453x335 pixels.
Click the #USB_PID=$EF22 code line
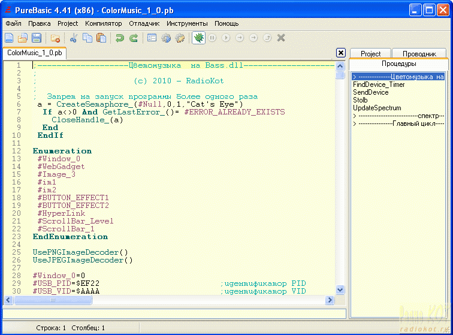tap(66, 283)
